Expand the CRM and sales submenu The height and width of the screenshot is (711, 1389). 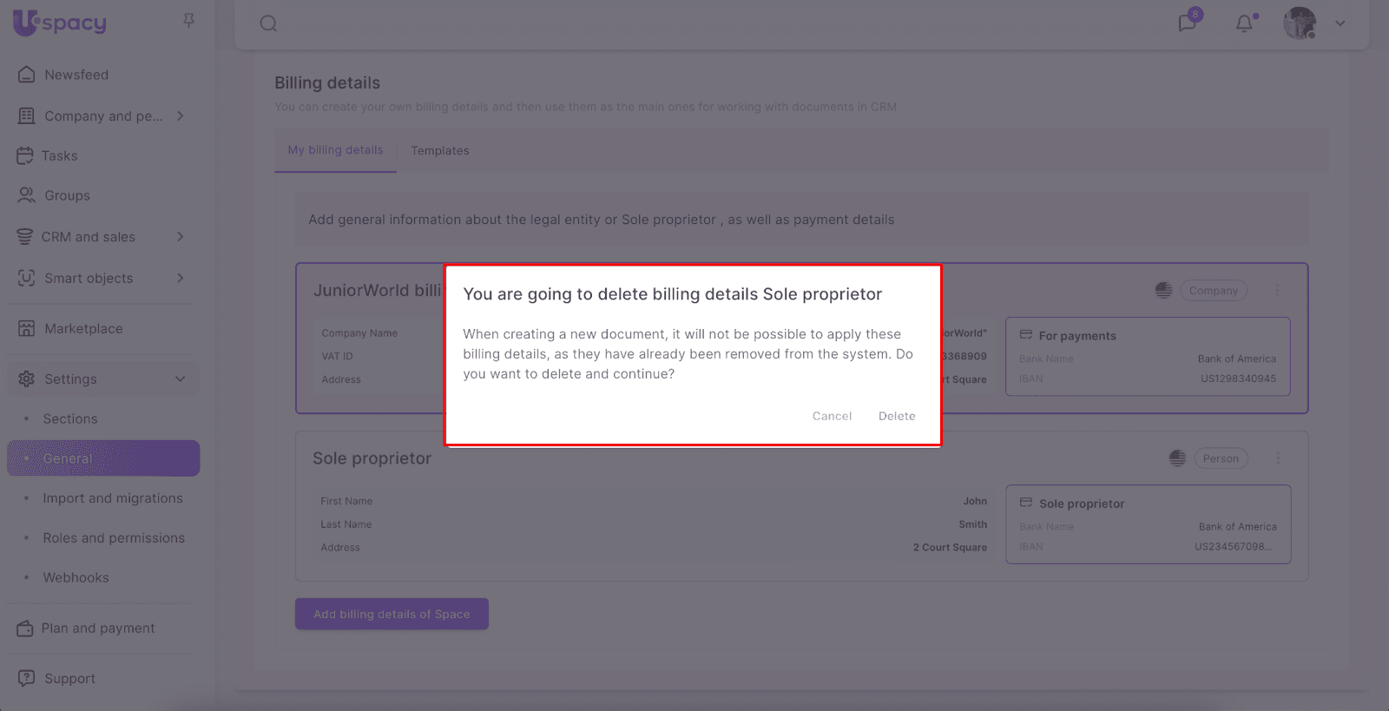click(181, 236)
